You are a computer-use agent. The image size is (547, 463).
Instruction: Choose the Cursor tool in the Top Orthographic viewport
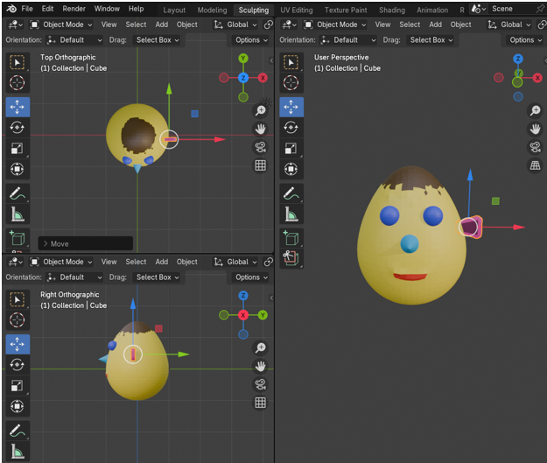(17, 83)
